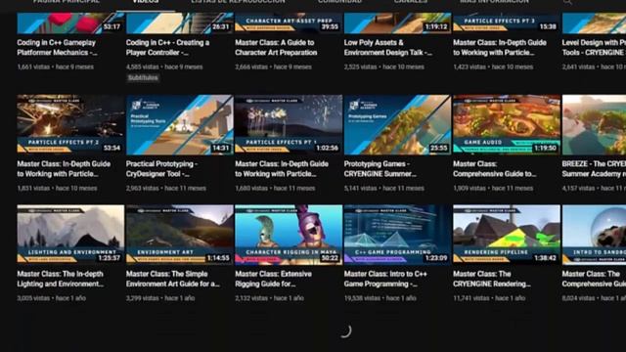The height and width of the screenshot is (352, 626).
Task: Open 'Coding in C++ - Creating a Player Controller' title
Action: click(167, 48)
